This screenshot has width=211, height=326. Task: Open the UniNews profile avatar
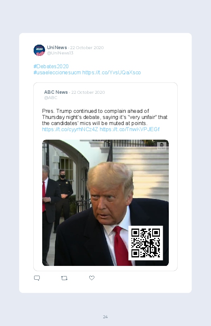point(39,50)
